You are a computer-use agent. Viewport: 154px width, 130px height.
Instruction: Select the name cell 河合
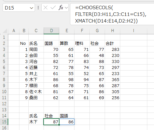(x=36, y=61)
